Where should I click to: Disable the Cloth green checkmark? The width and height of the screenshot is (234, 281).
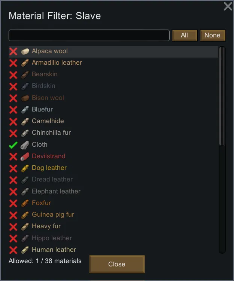coord(13,145)
